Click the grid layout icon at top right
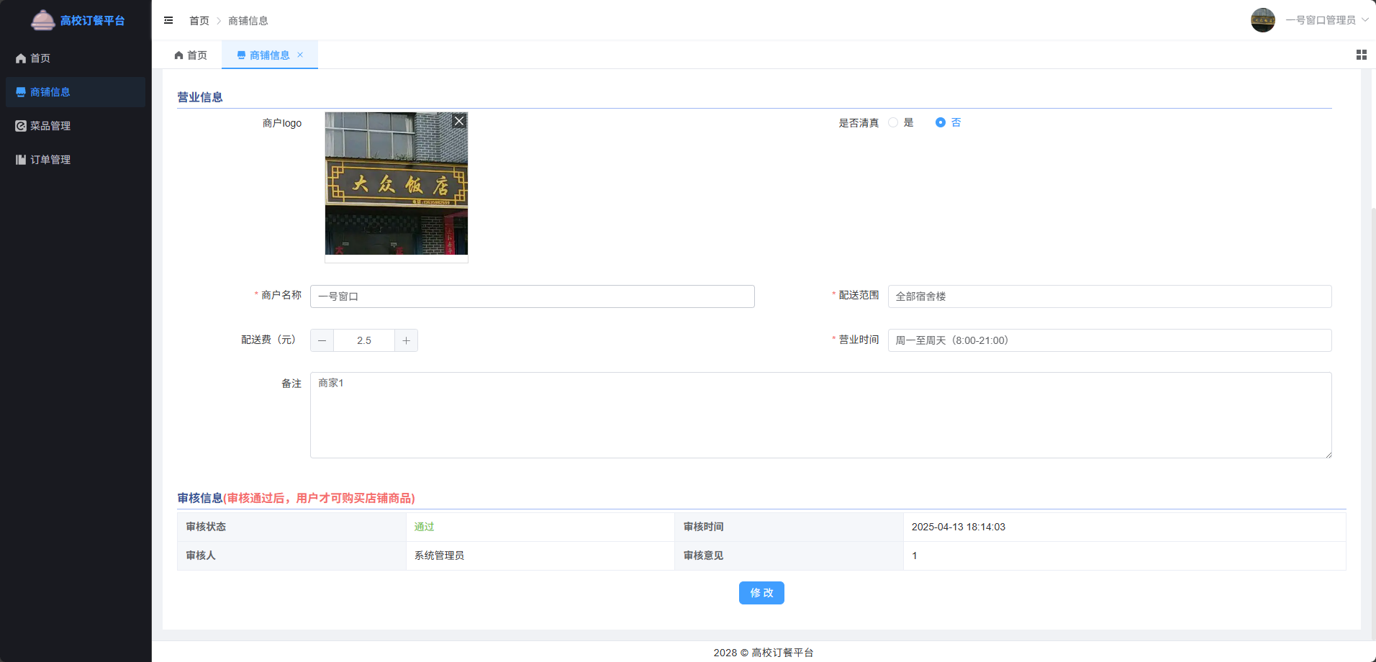Viewport: 1376px width, 662px height. pos(1360,54)
